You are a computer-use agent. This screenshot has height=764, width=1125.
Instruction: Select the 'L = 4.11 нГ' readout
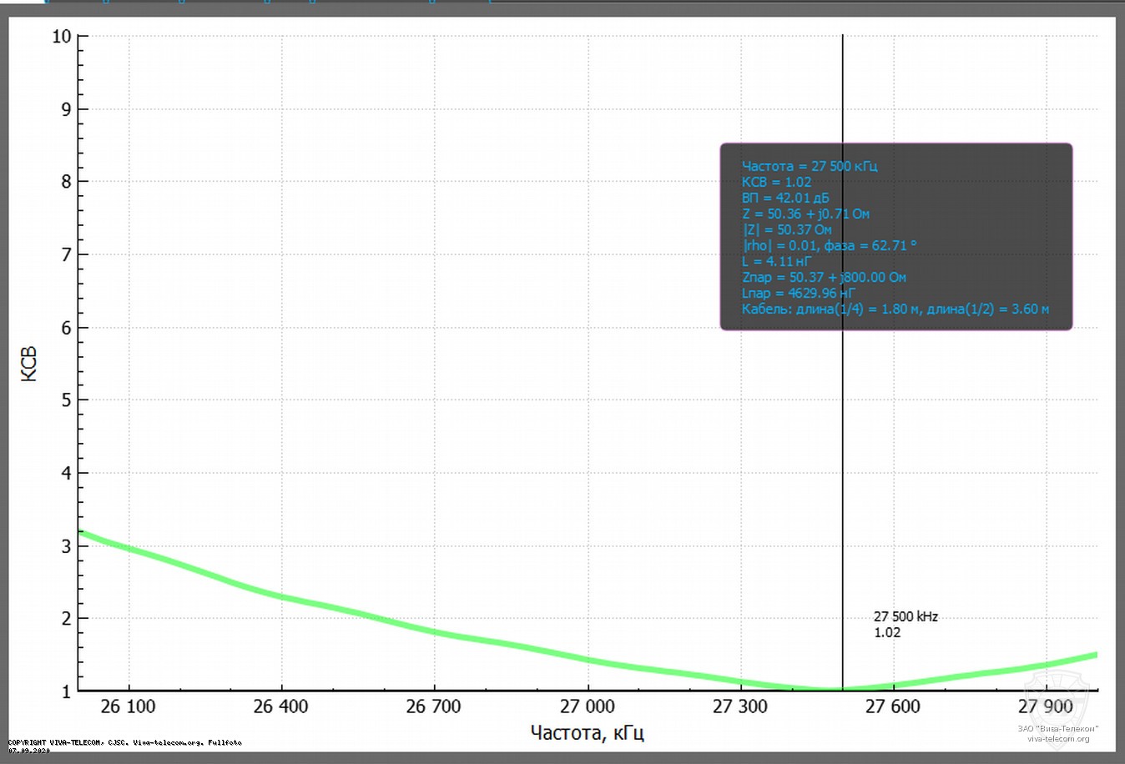(x=776, y=261)
